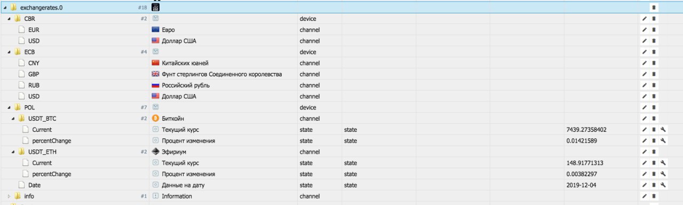Select the EUR item under CBR
Viewport: 683px width, 205px height.
[34, 30]
